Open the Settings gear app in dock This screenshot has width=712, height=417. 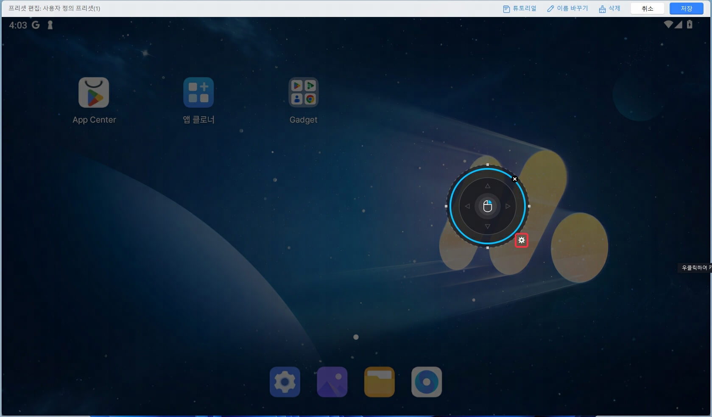point(285,382)
